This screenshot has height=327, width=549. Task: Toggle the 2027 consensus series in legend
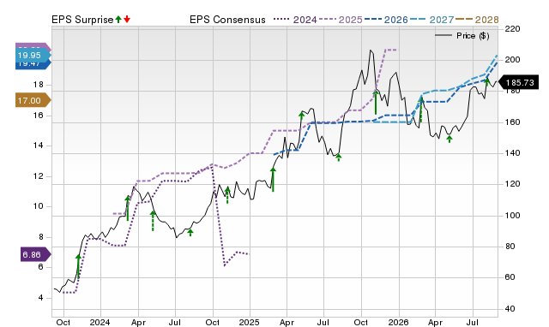431,20
